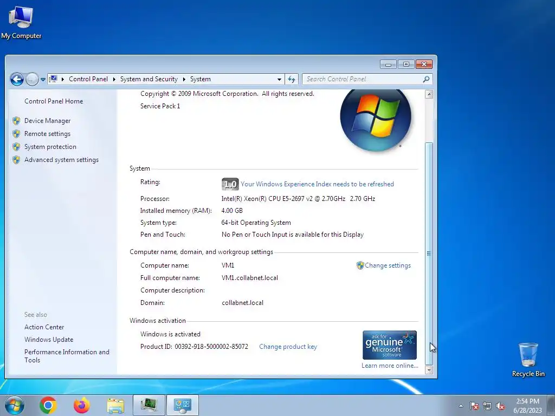The height and width of the screenshot is (416, 555).
Task: Click the vertical scrollbar thumb
Action: (429, 253)
